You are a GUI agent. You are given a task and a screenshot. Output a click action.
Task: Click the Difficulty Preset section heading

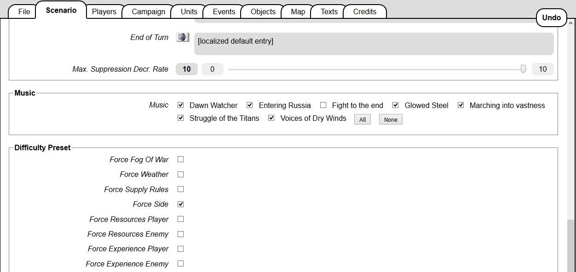(x=43, y=148)
